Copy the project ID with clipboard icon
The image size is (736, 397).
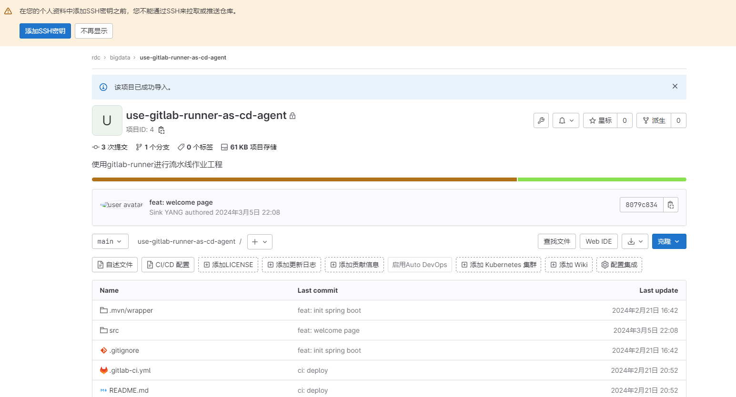tap(161, 130)
